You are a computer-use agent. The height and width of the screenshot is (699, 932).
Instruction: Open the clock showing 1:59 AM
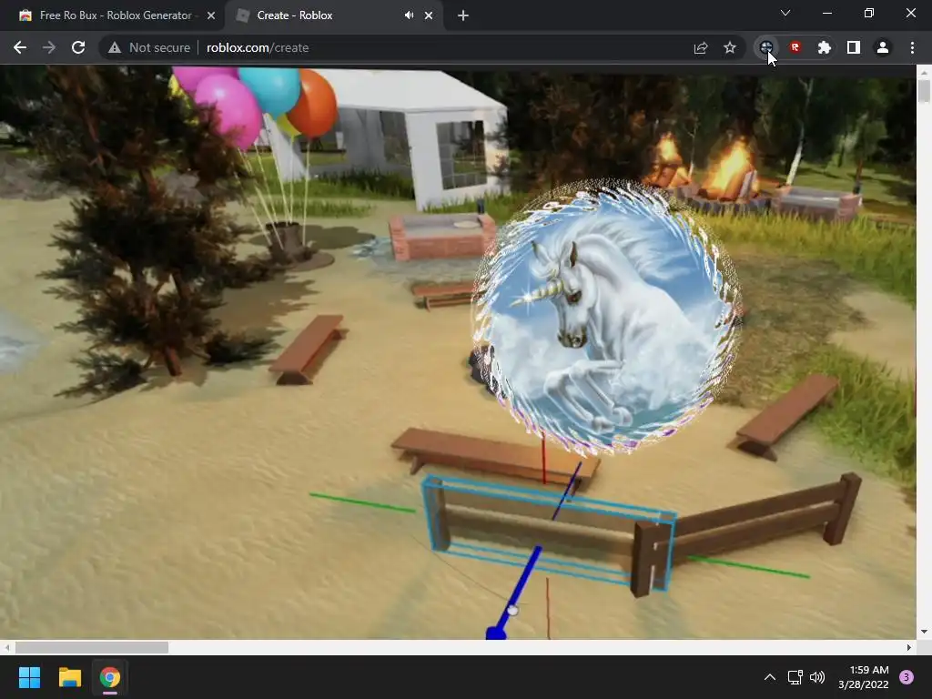tap(864, 677)
